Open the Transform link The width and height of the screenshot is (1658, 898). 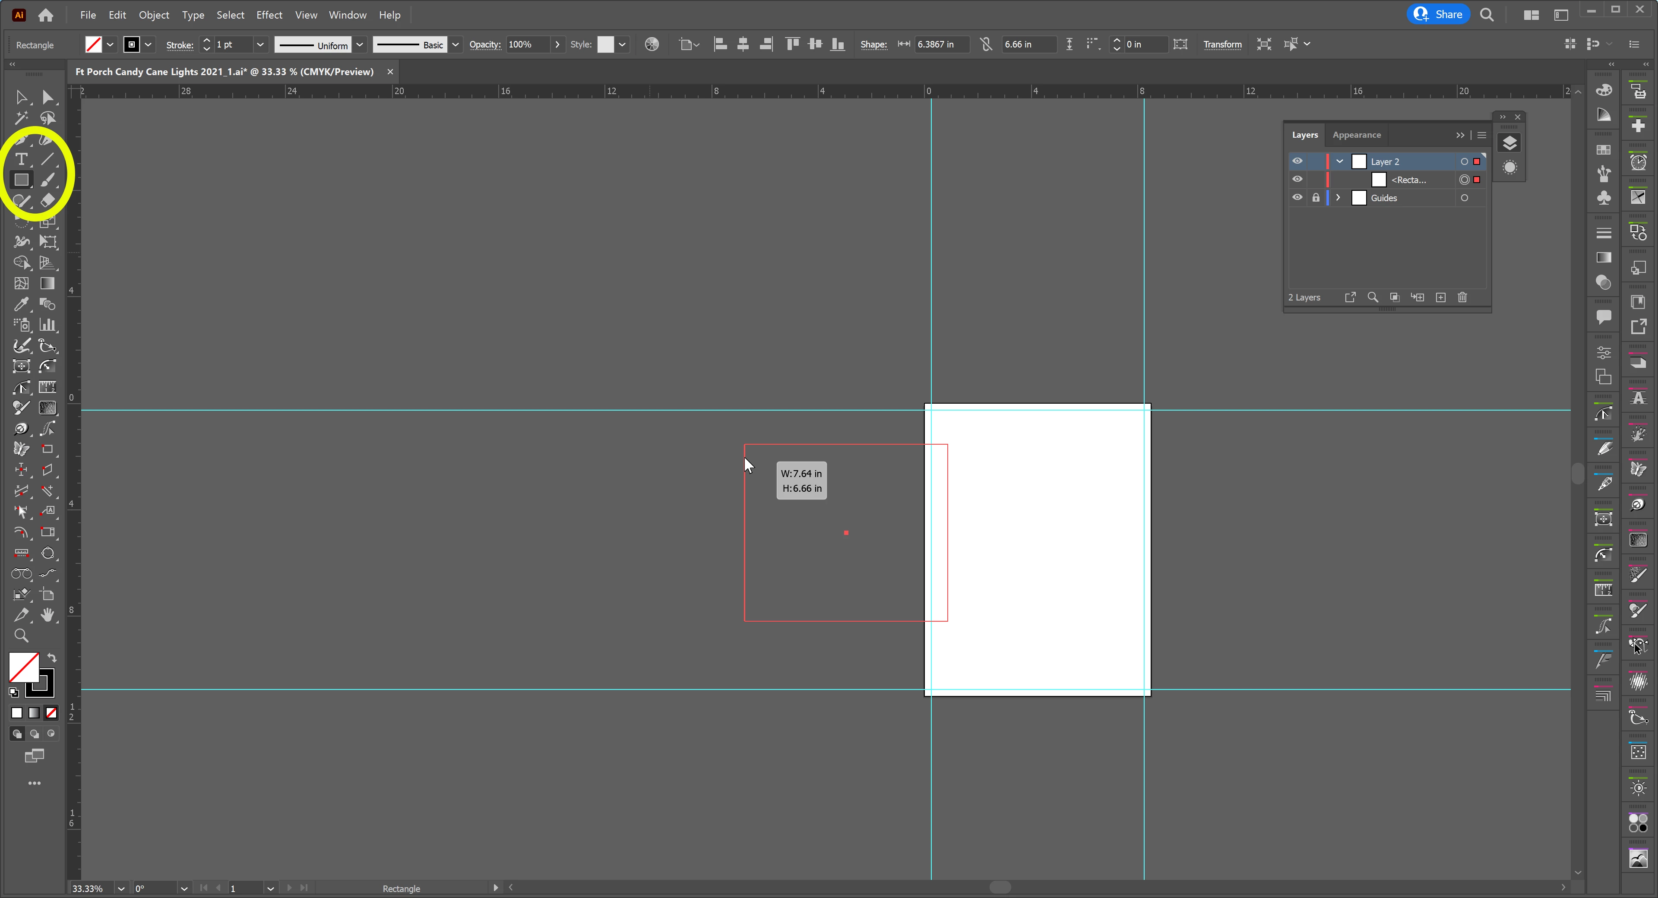[1222, 44]
